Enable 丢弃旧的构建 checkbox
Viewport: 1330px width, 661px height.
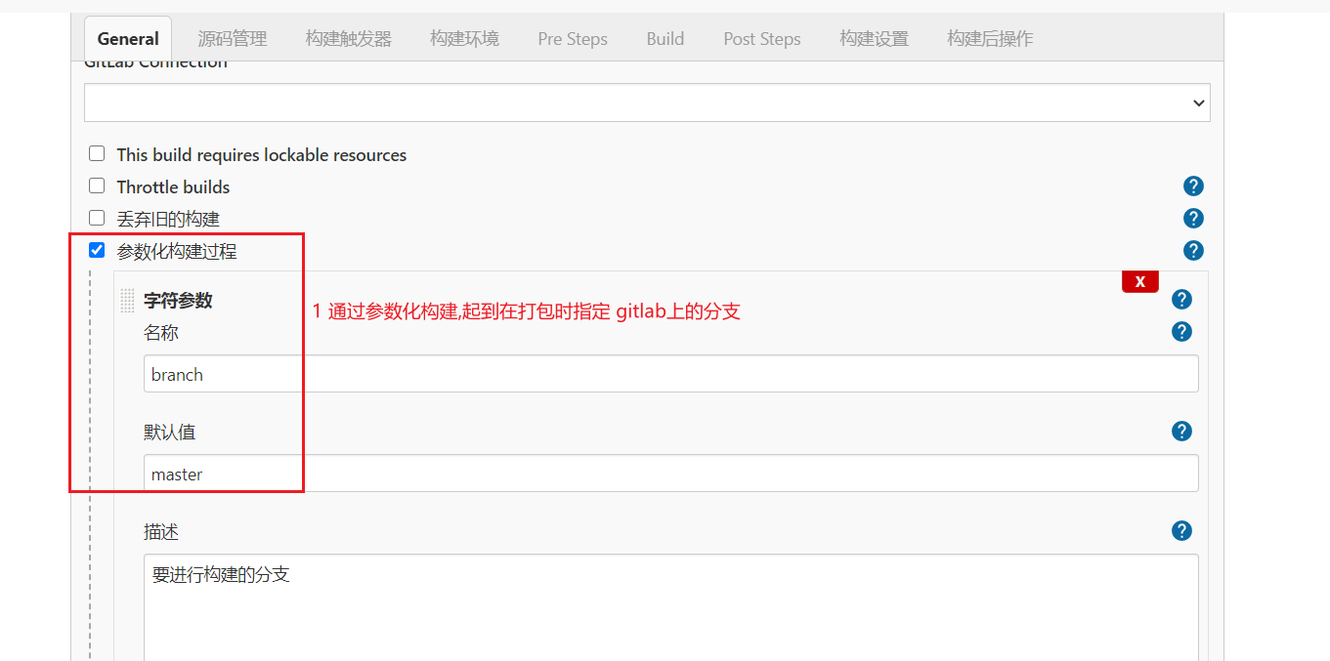tap(97, 218)
